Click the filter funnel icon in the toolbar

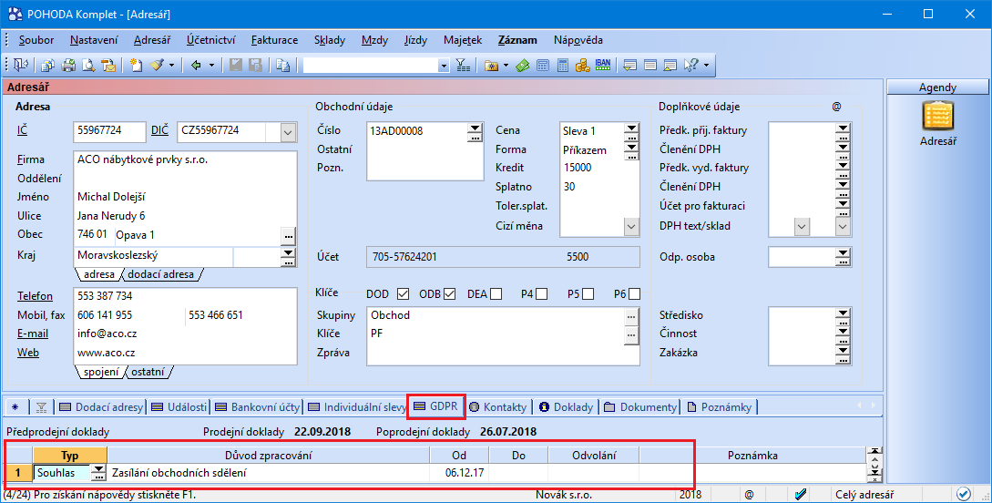(x=462, y=66)
